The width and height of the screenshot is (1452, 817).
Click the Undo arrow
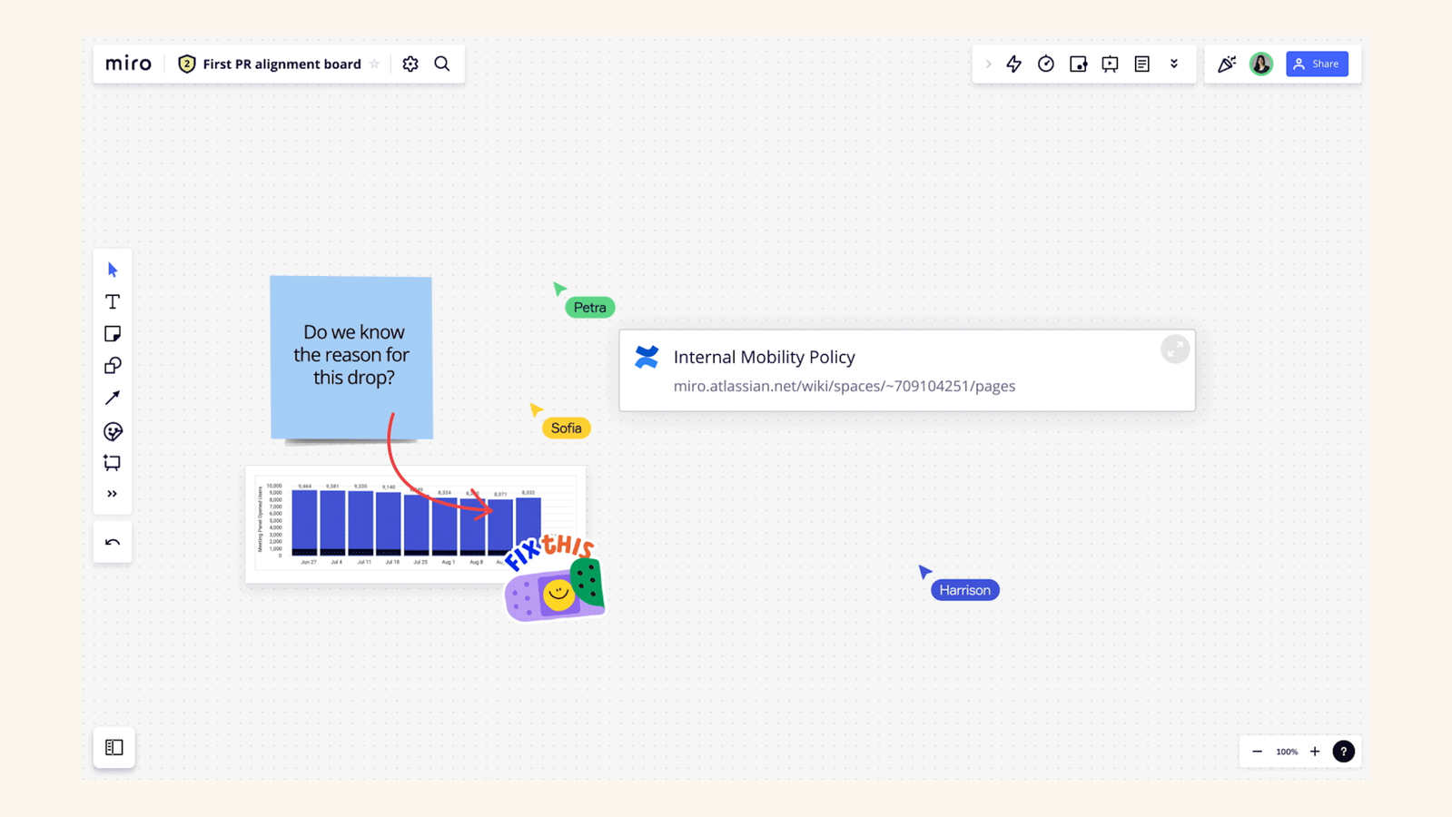[113, 542]
